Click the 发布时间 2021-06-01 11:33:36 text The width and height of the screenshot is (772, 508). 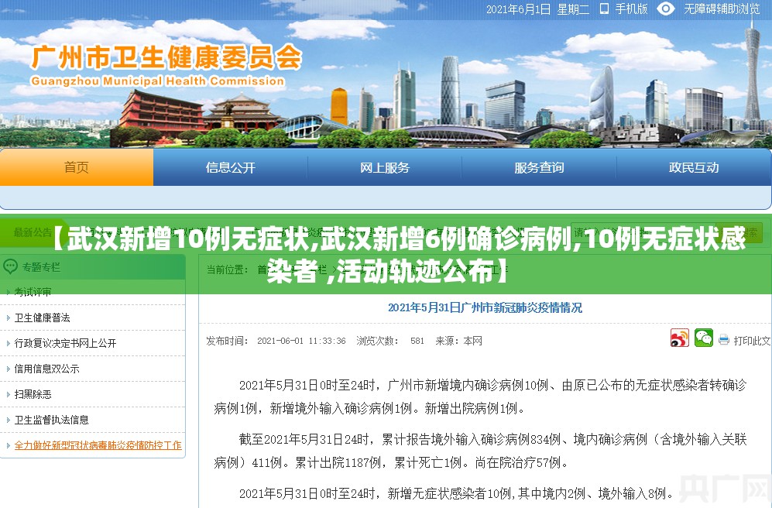tap(276, 341)
